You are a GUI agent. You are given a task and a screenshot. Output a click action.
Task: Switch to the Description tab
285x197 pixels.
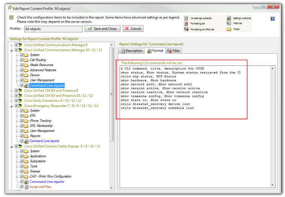132,51
